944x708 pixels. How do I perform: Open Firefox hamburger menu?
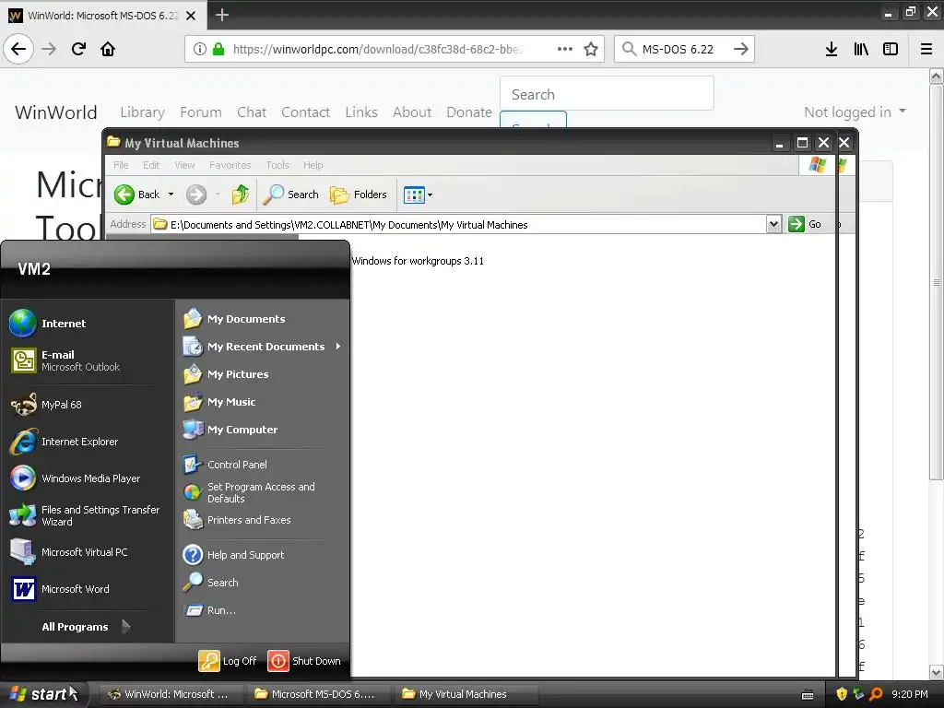coord(926,49)
